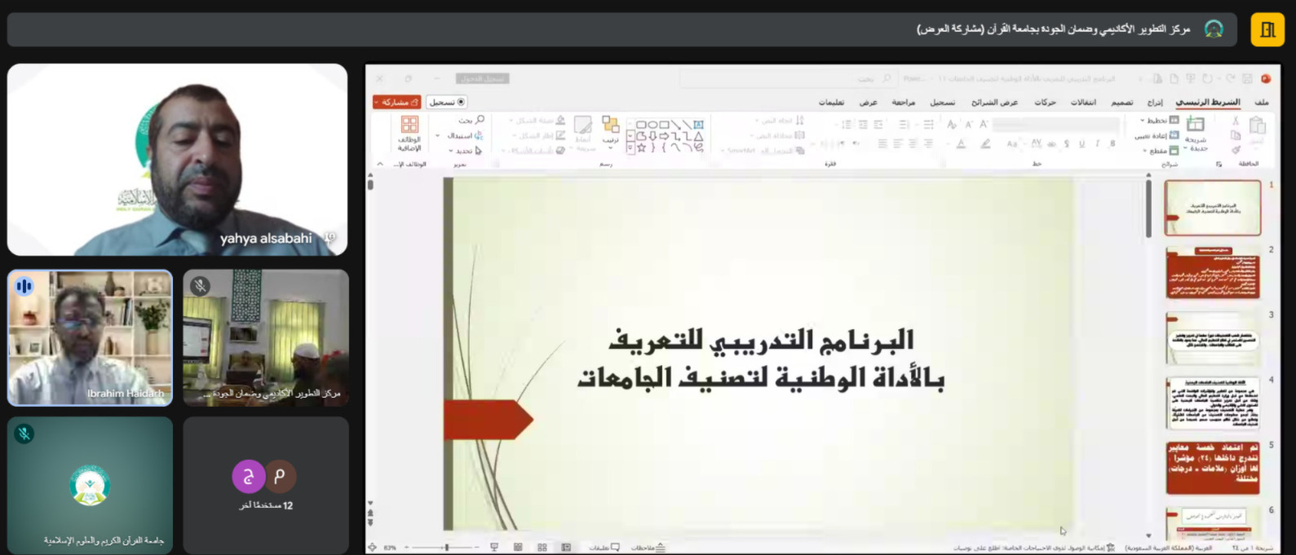Start slideshow from status bar icon
Screen dimensions: 1296x555
coord(494,548)
